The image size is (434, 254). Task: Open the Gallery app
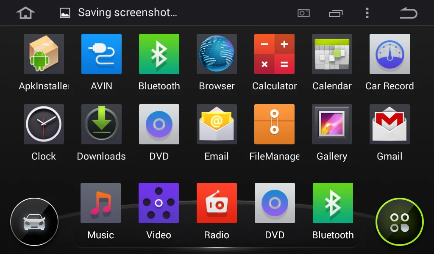point(332,124)
